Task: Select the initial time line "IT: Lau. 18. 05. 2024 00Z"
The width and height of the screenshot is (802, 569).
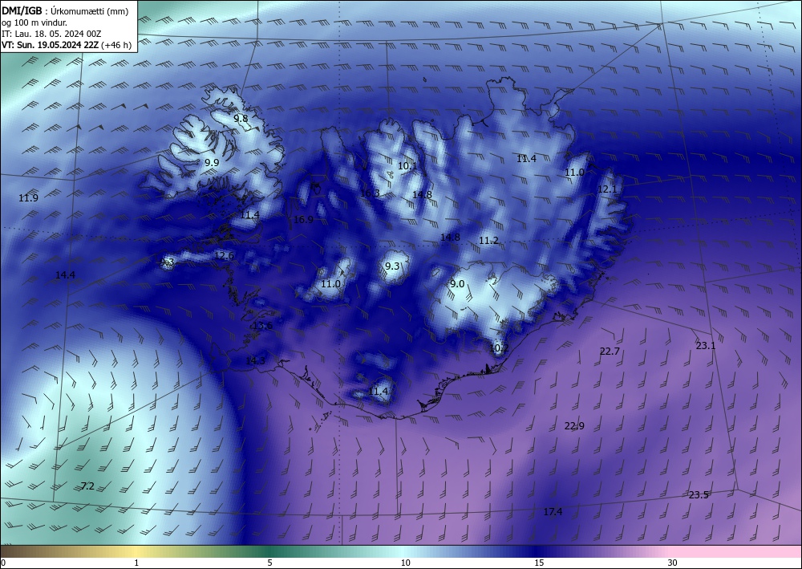Action: point(51,34)
